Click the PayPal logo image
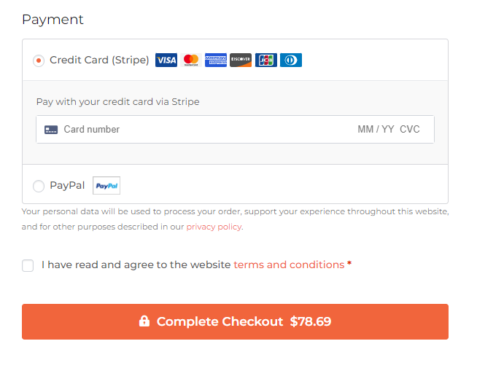 coord(106,185)
